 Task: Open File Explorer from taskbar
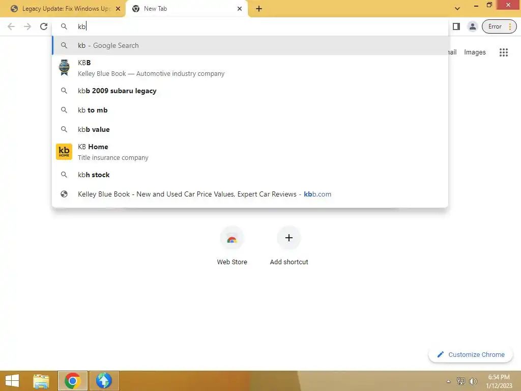coord(41,381)
